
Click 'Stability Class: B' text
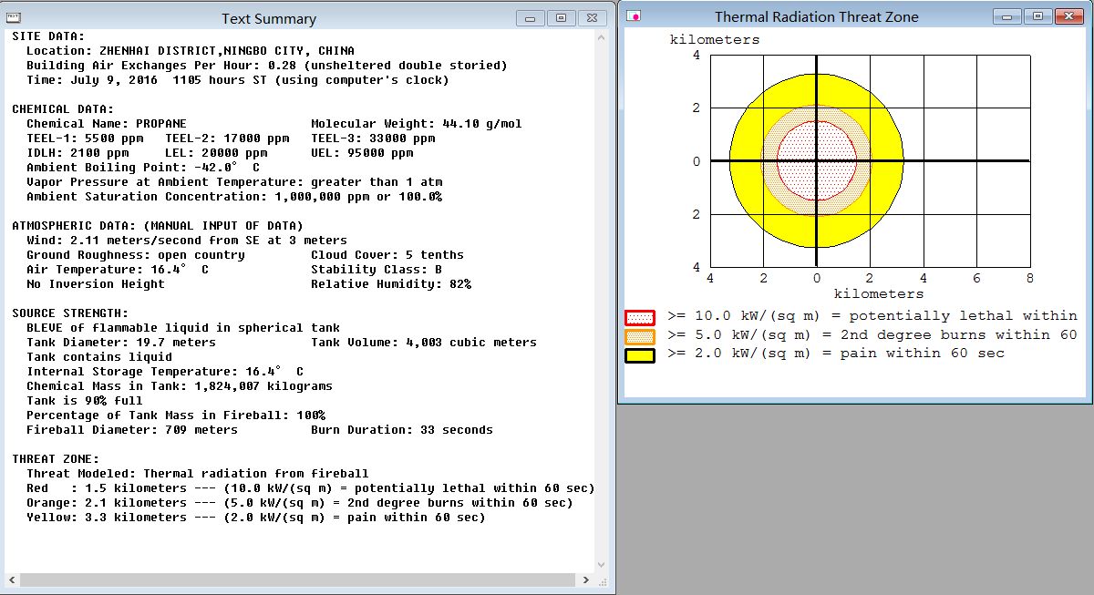click(x=377, y=270)
